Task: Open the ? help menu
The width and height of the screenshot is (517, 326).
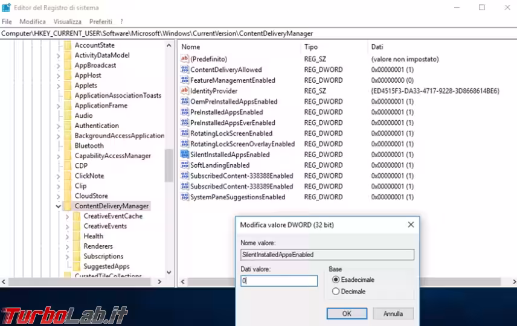Action: click(x=121, y=21)
